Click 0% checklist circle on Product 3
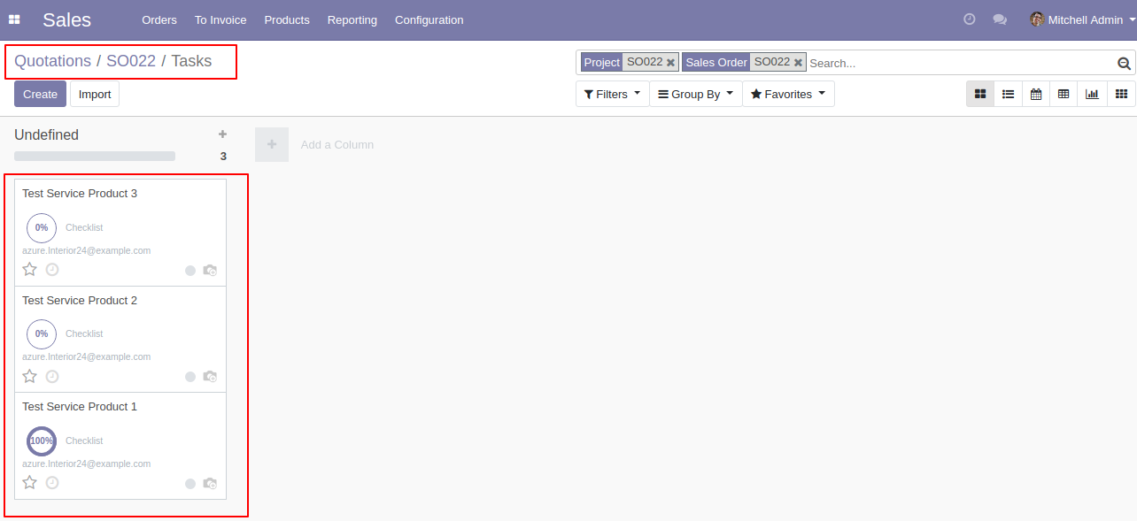 click(42, 227)
